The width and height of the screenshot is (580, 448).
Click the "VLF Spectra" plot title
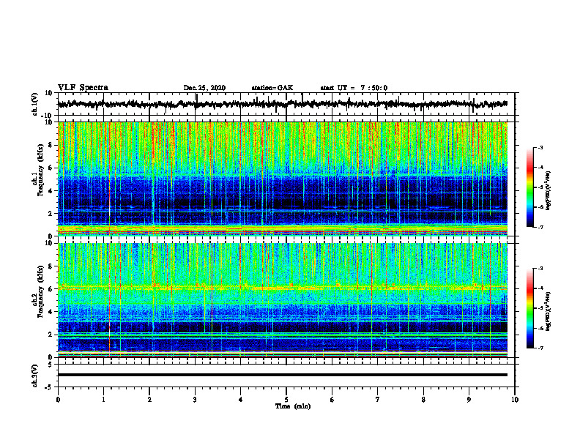coord(83,88)
